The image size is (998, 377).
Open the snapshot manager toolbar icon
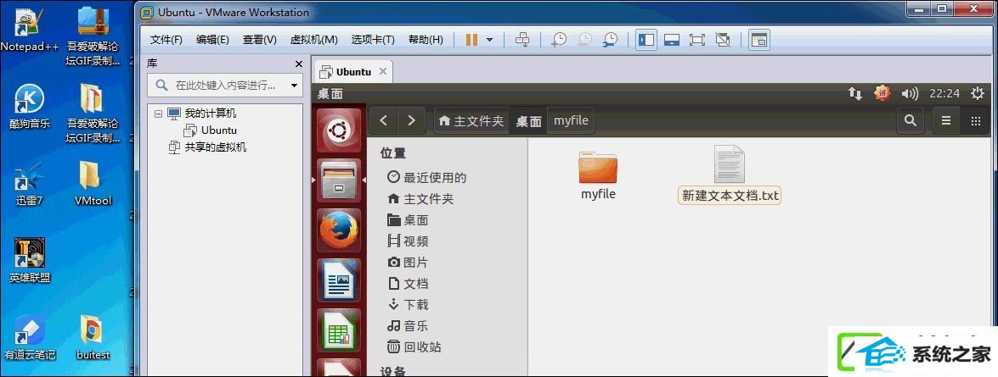click(x=610, y=40)
